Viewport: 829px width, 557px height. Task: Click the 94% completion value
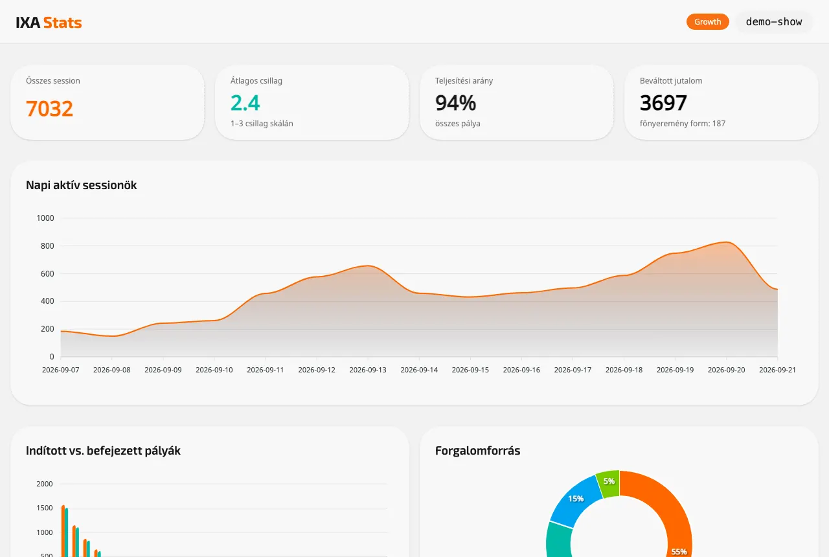tap(456, 102)
